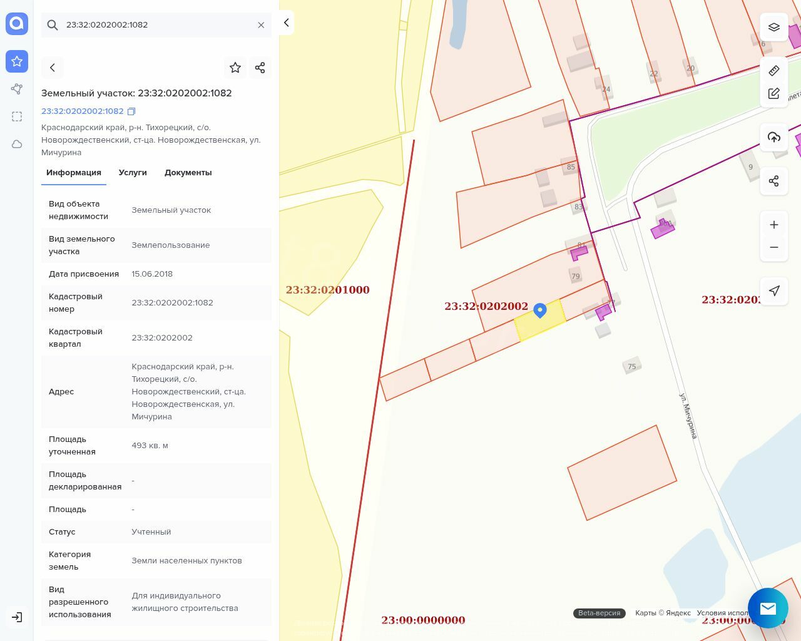Click the cloud upload button on map
The width and height of the screenshot is (801, 641).
coord(774,137)
